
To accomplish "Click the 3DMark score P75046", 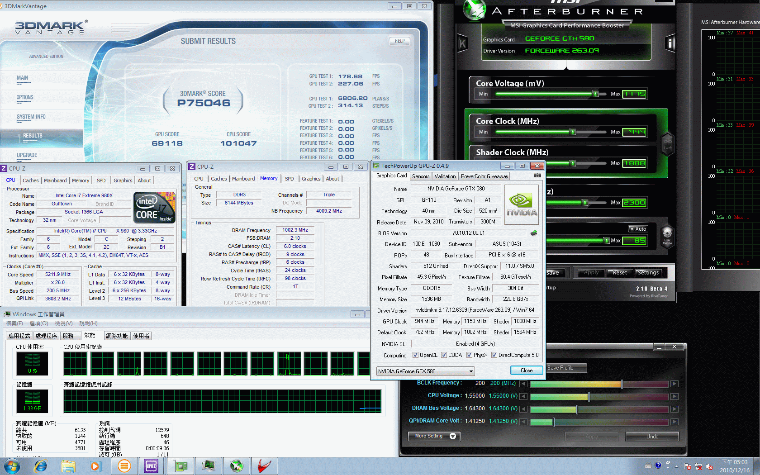I will (x=204, y=103).
